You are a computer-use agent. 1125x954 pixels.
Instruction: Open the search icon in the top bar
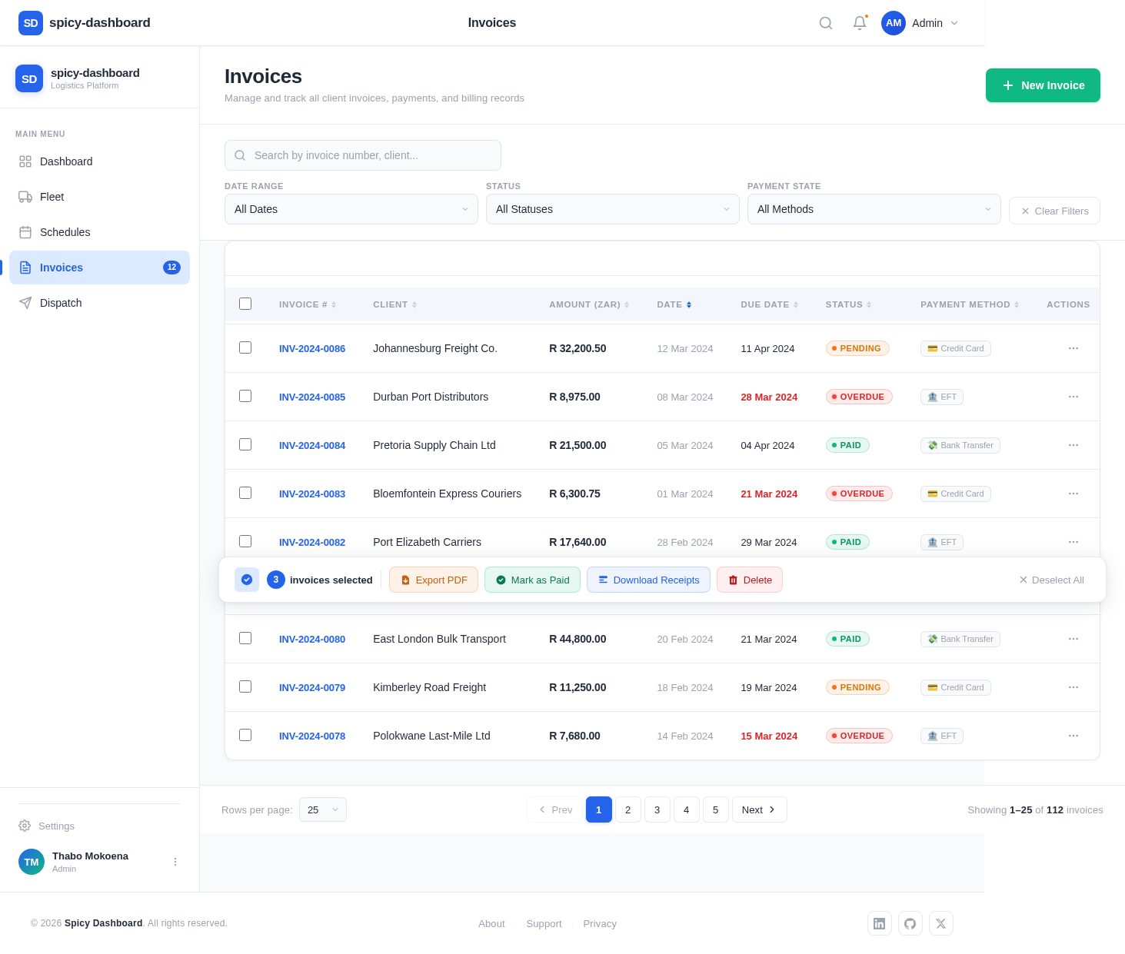[825, 23]
